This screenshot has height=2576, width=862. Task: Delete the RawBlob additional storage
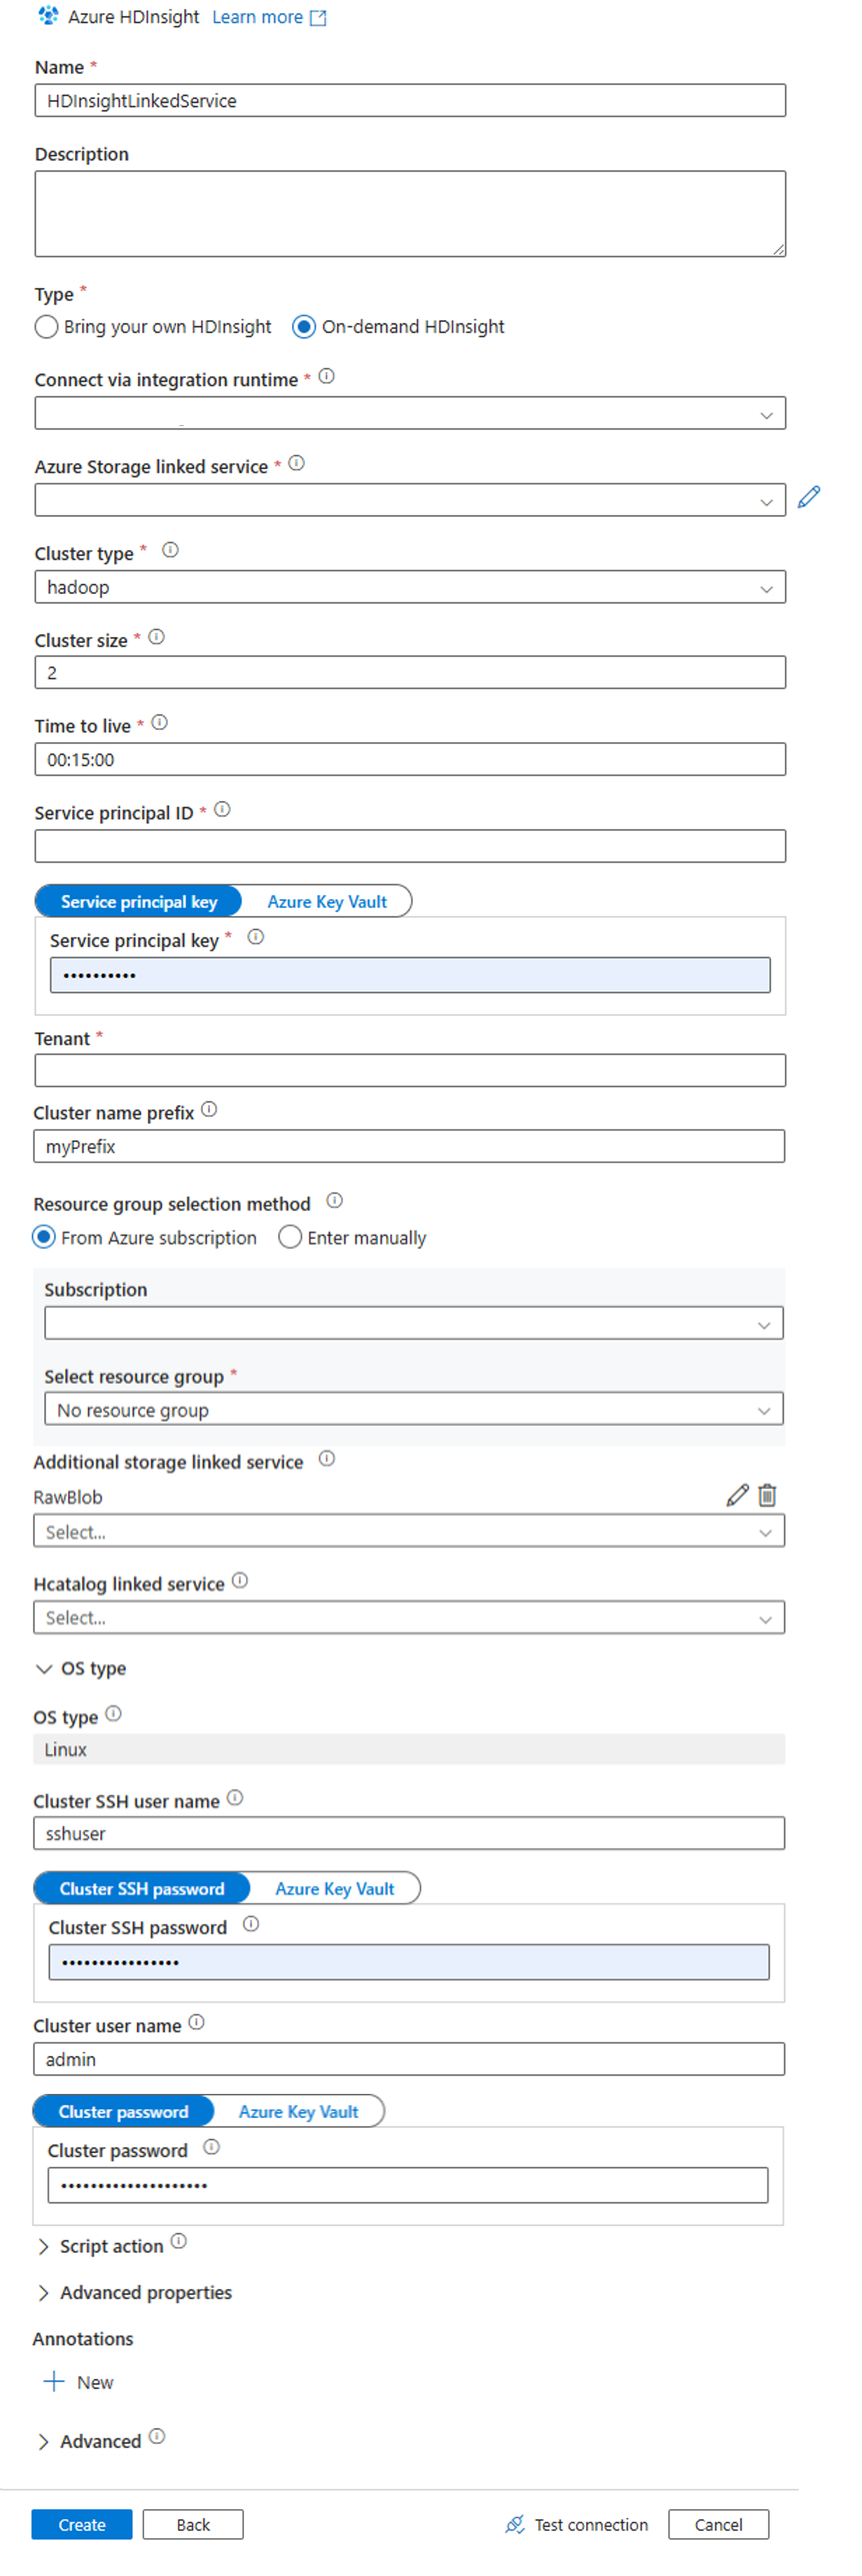[767, 1495]
